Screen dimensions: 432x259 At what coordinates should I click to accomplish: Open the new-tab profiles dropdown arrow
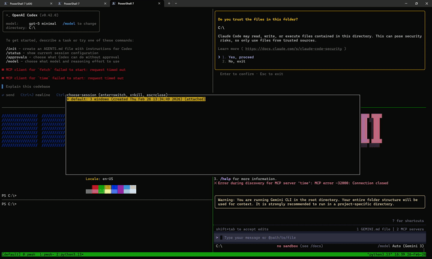(176, 4)
